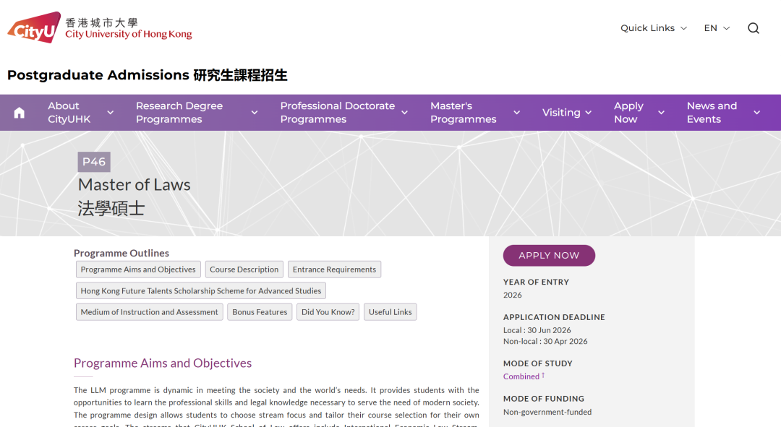Screen dimensions: 781x427
Task: Select the Bonus Features outline chip
Action: [259, 311]
